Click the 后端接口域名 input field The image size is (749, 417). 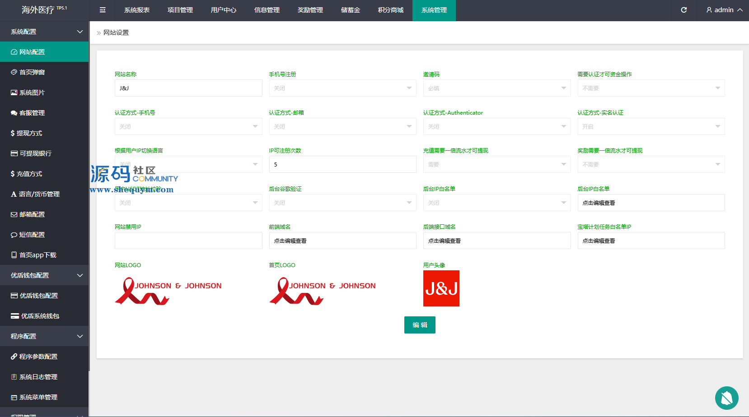[x=497, y=241]
